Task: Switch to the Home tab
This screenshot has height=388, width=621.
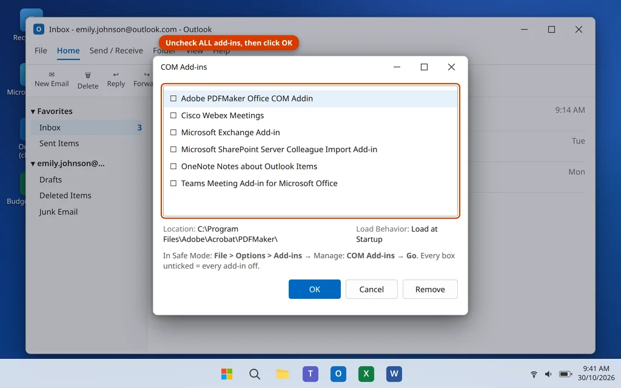Action: click(x=68, y=51)
